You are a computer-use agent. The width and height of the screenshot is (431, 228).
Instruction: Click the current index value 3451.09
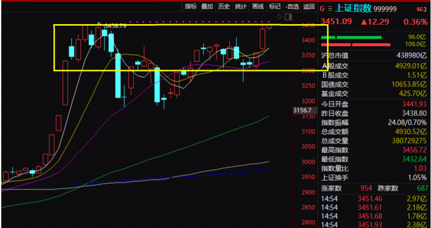(336, 22)
